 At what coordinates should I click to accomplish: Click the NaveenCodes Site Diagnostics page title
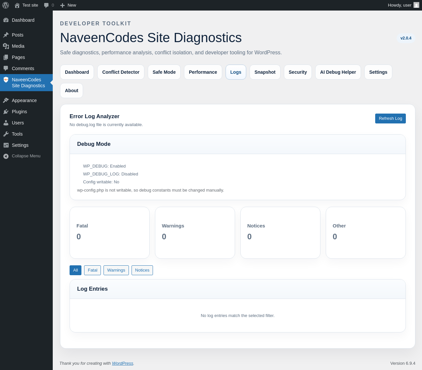[x=151, y=38]
